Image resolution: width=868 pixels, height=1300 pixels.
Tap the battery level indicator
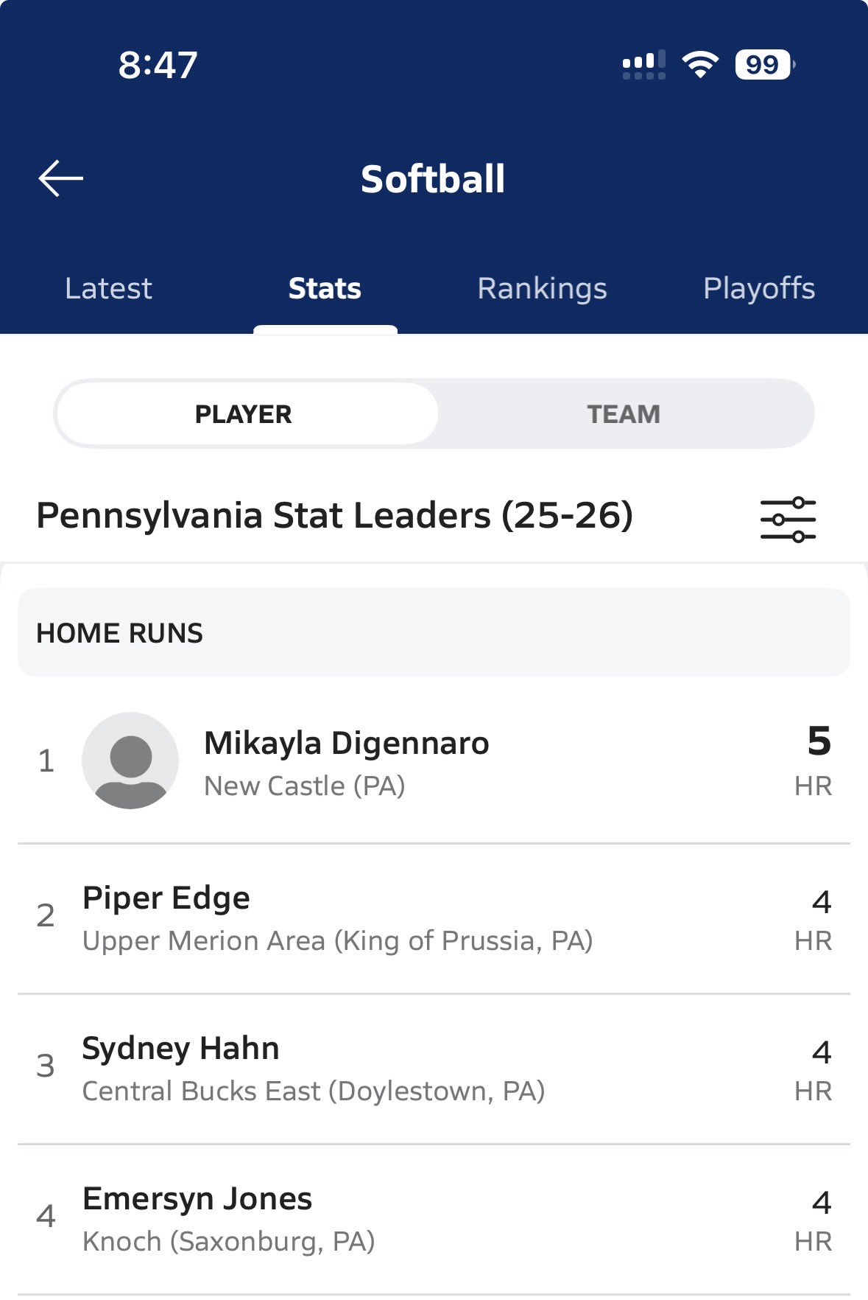coord(764,65)
